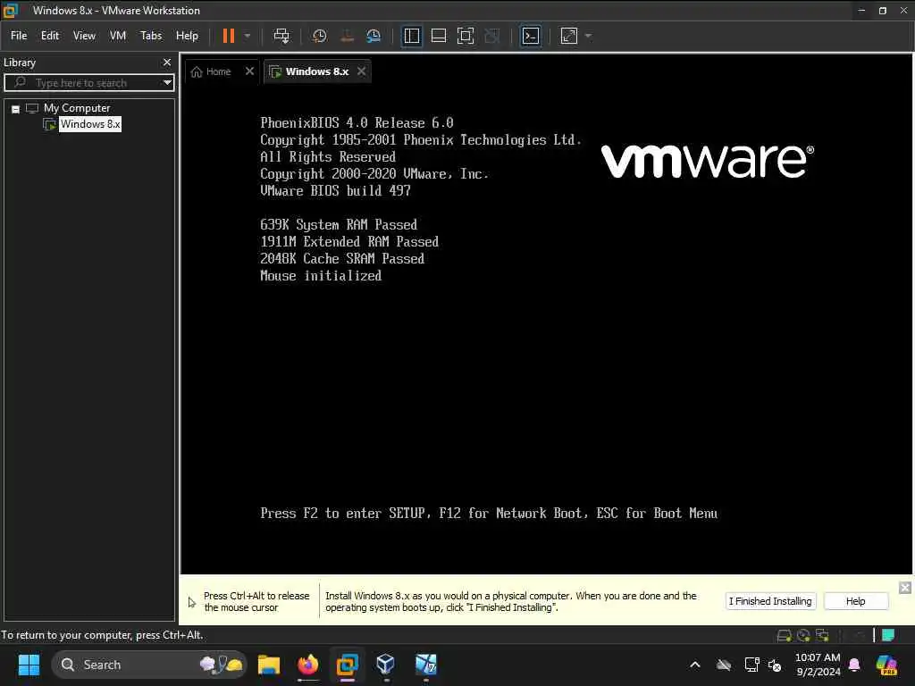Open Firefox from the taskbar

tap(308, 665)
